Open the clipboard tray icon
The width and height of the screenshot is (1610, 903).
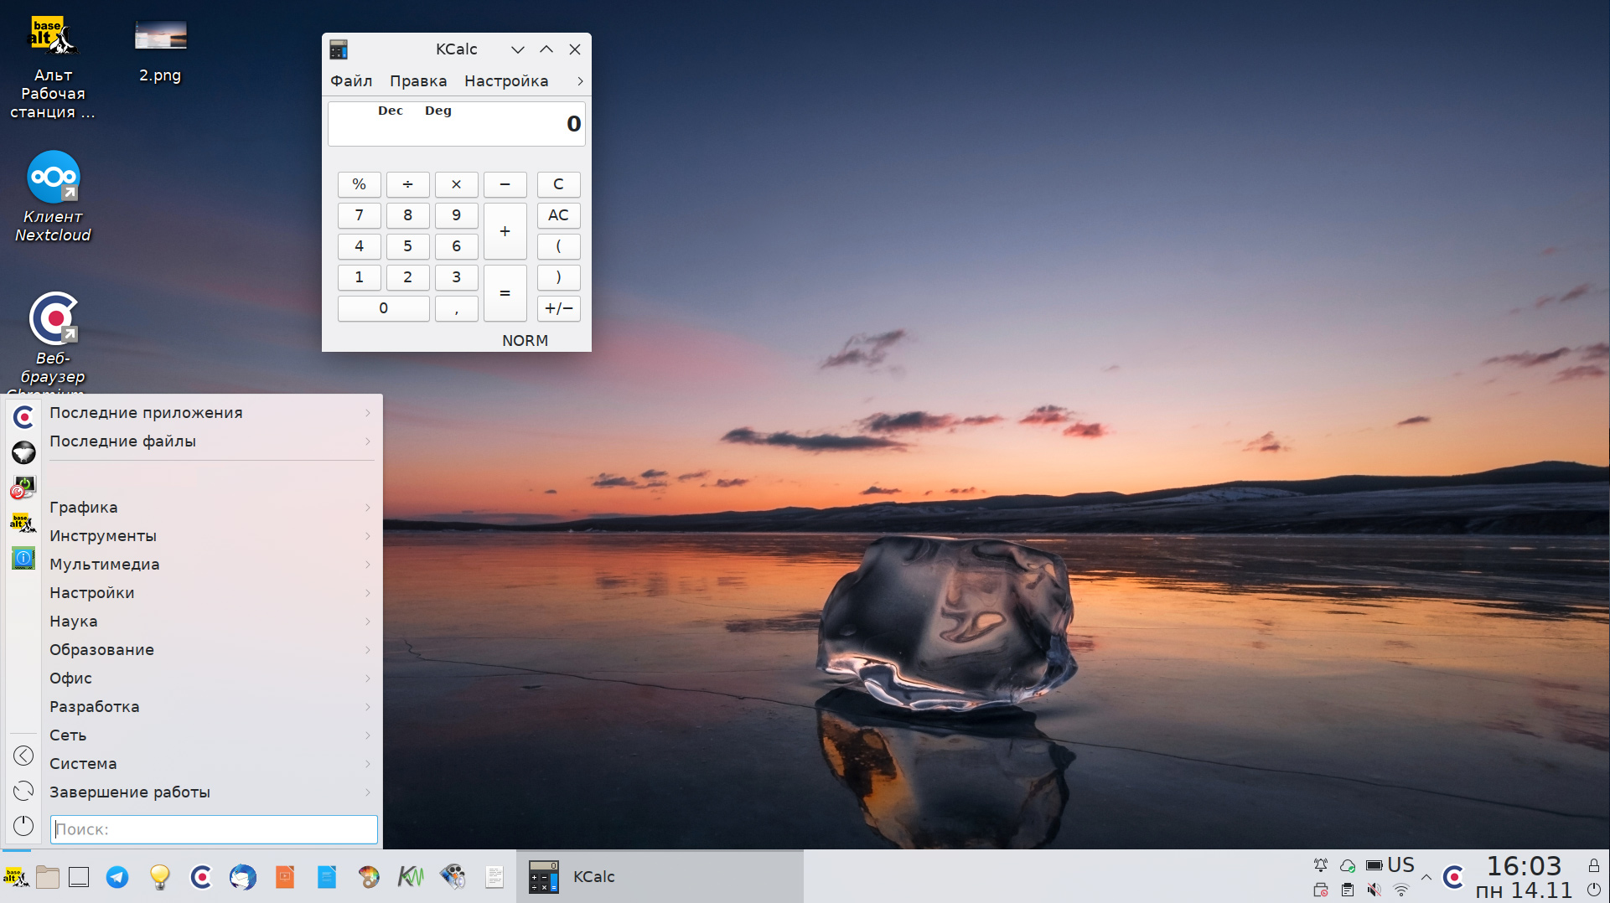1348,890
